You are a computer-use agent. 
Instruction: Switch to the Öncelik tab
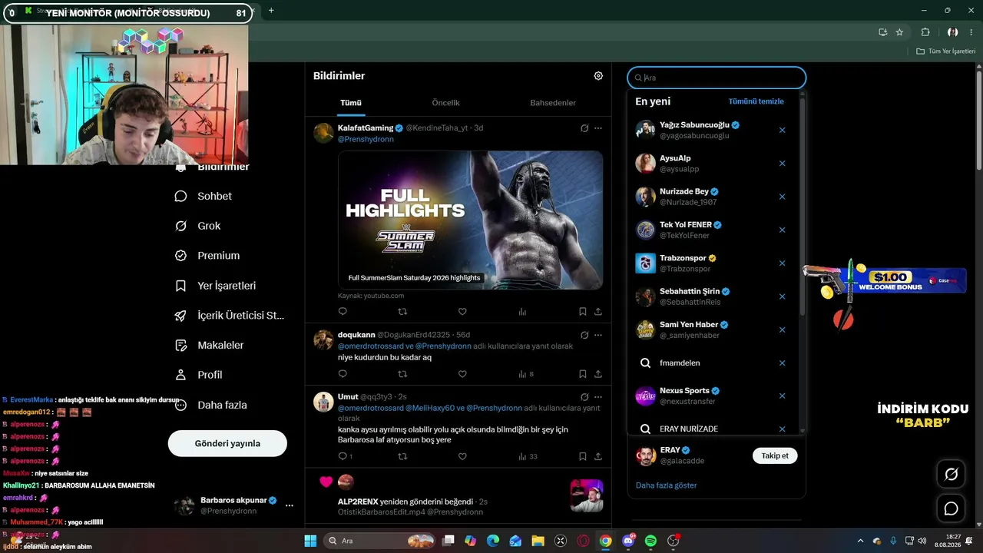[445, 103]
